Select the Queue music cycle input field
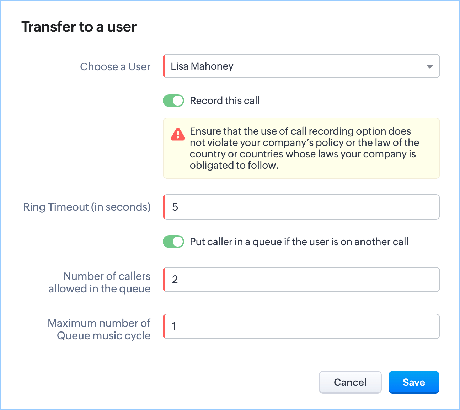The image size is (460, 410). (301, 326)
